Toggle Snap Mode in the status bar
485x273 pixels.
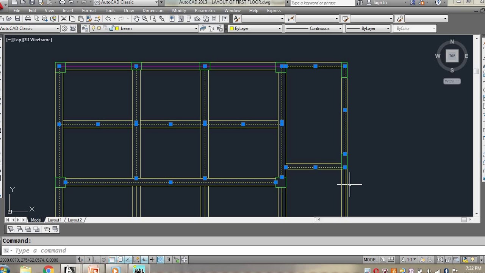(80, 260)
